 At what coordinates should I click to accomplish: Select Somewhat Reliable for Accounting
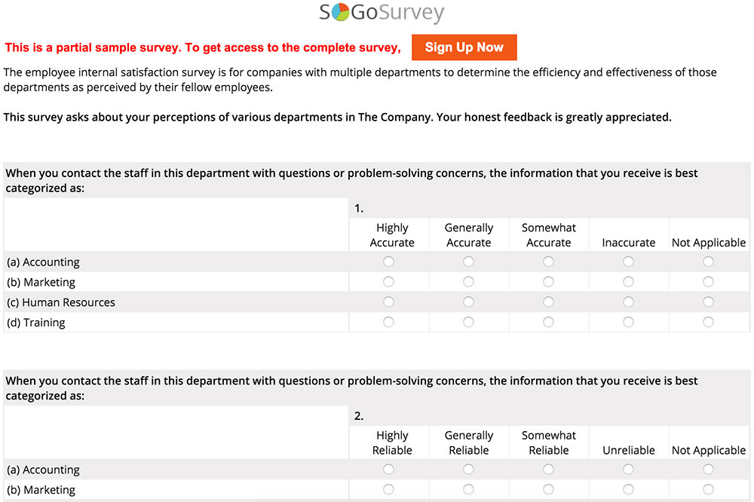pyautogui.click(x=548, y=470)
